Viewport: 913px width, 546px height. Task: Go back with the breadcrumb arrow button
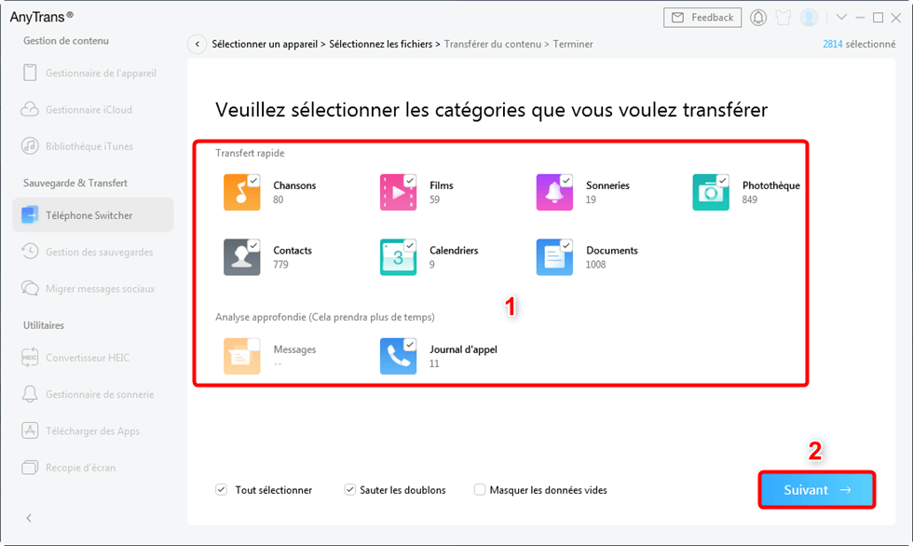[197, 44]
